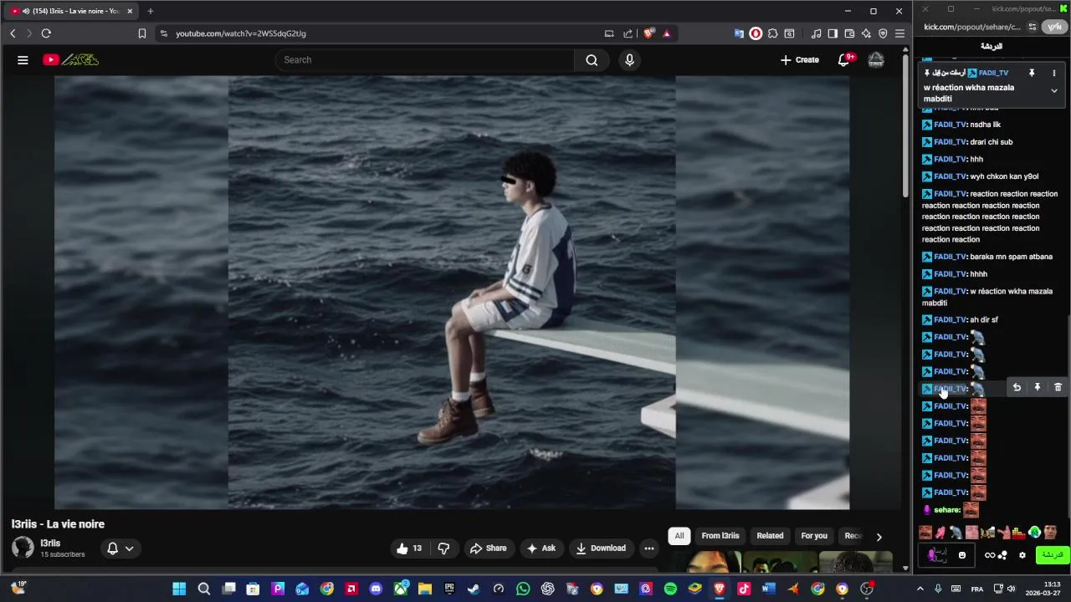
Task: Open the Ask AI button under the video
Action: (540, 548)
